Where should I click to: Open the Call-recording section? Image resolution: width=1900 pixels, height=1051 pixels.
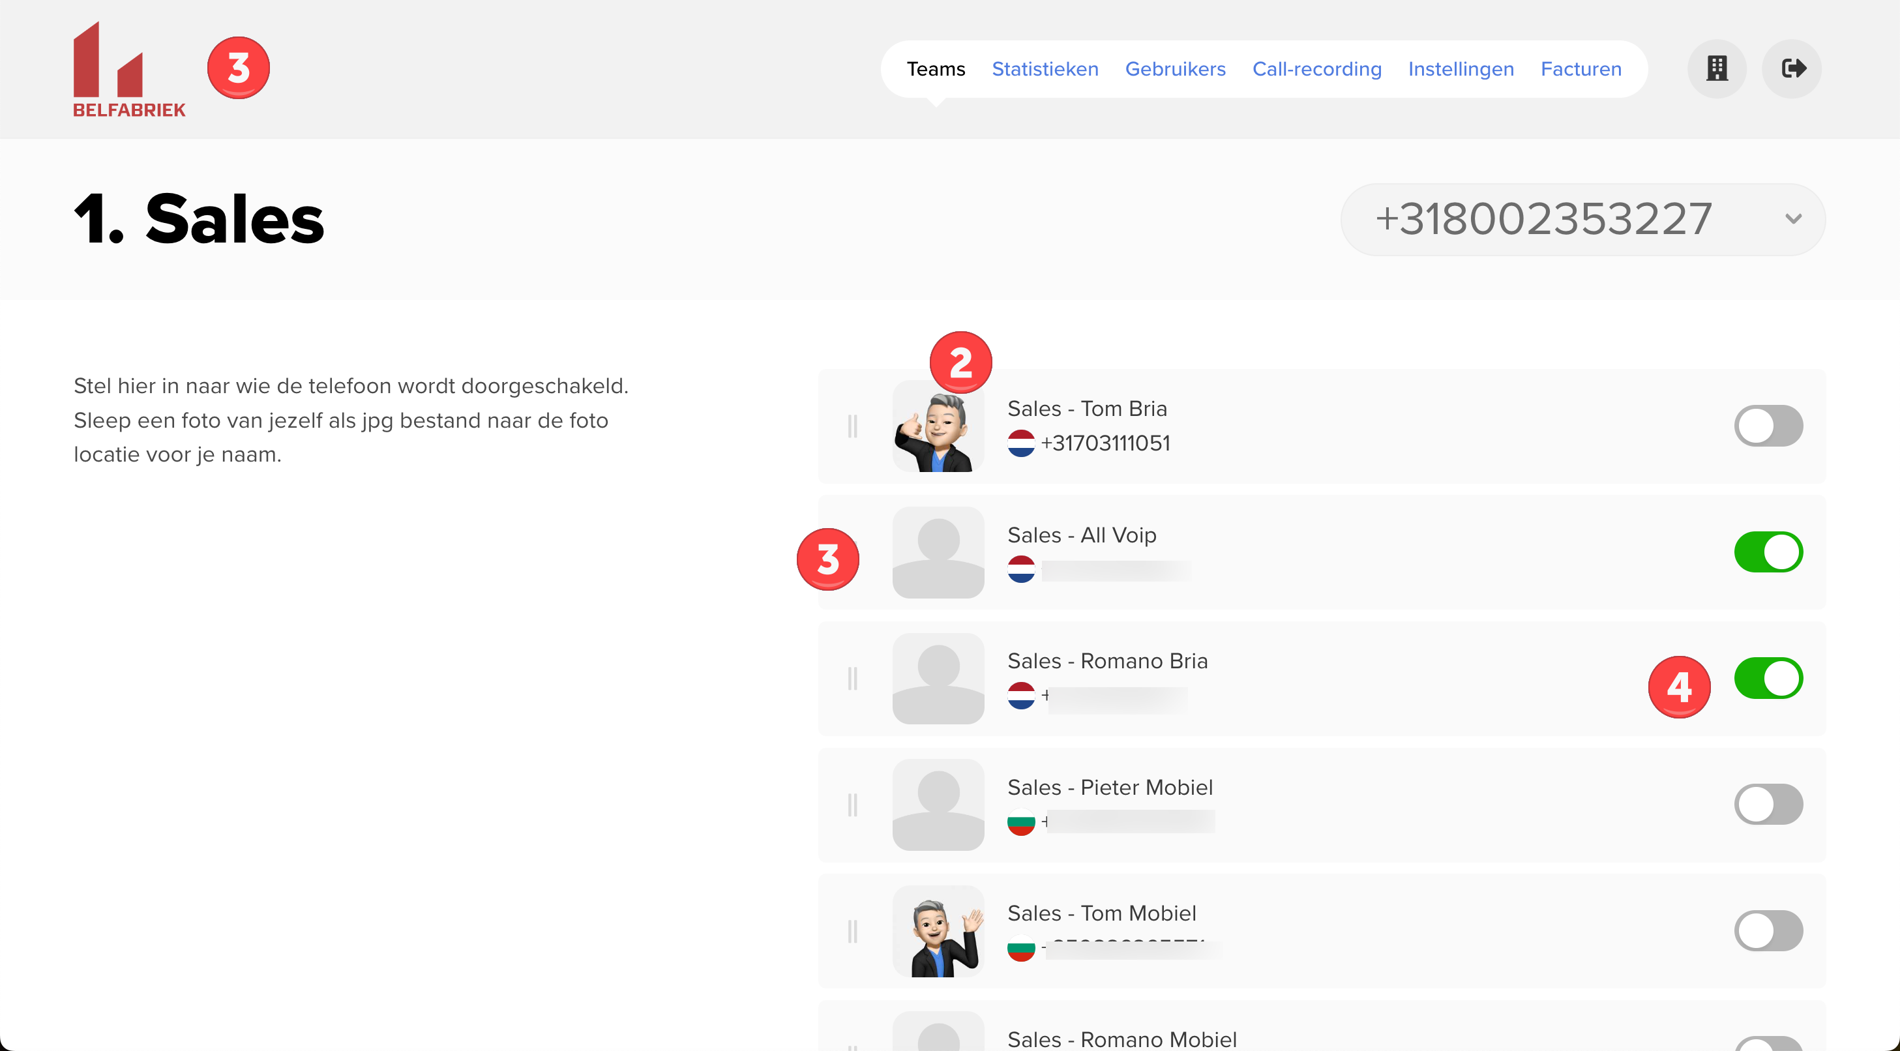(1317, 68)
